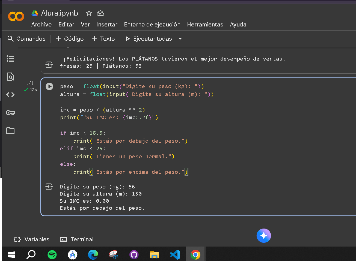The height and width of the screenshot is (261, 356).
Task: Open Spotify from the taskbar
Action: (52, 255)
